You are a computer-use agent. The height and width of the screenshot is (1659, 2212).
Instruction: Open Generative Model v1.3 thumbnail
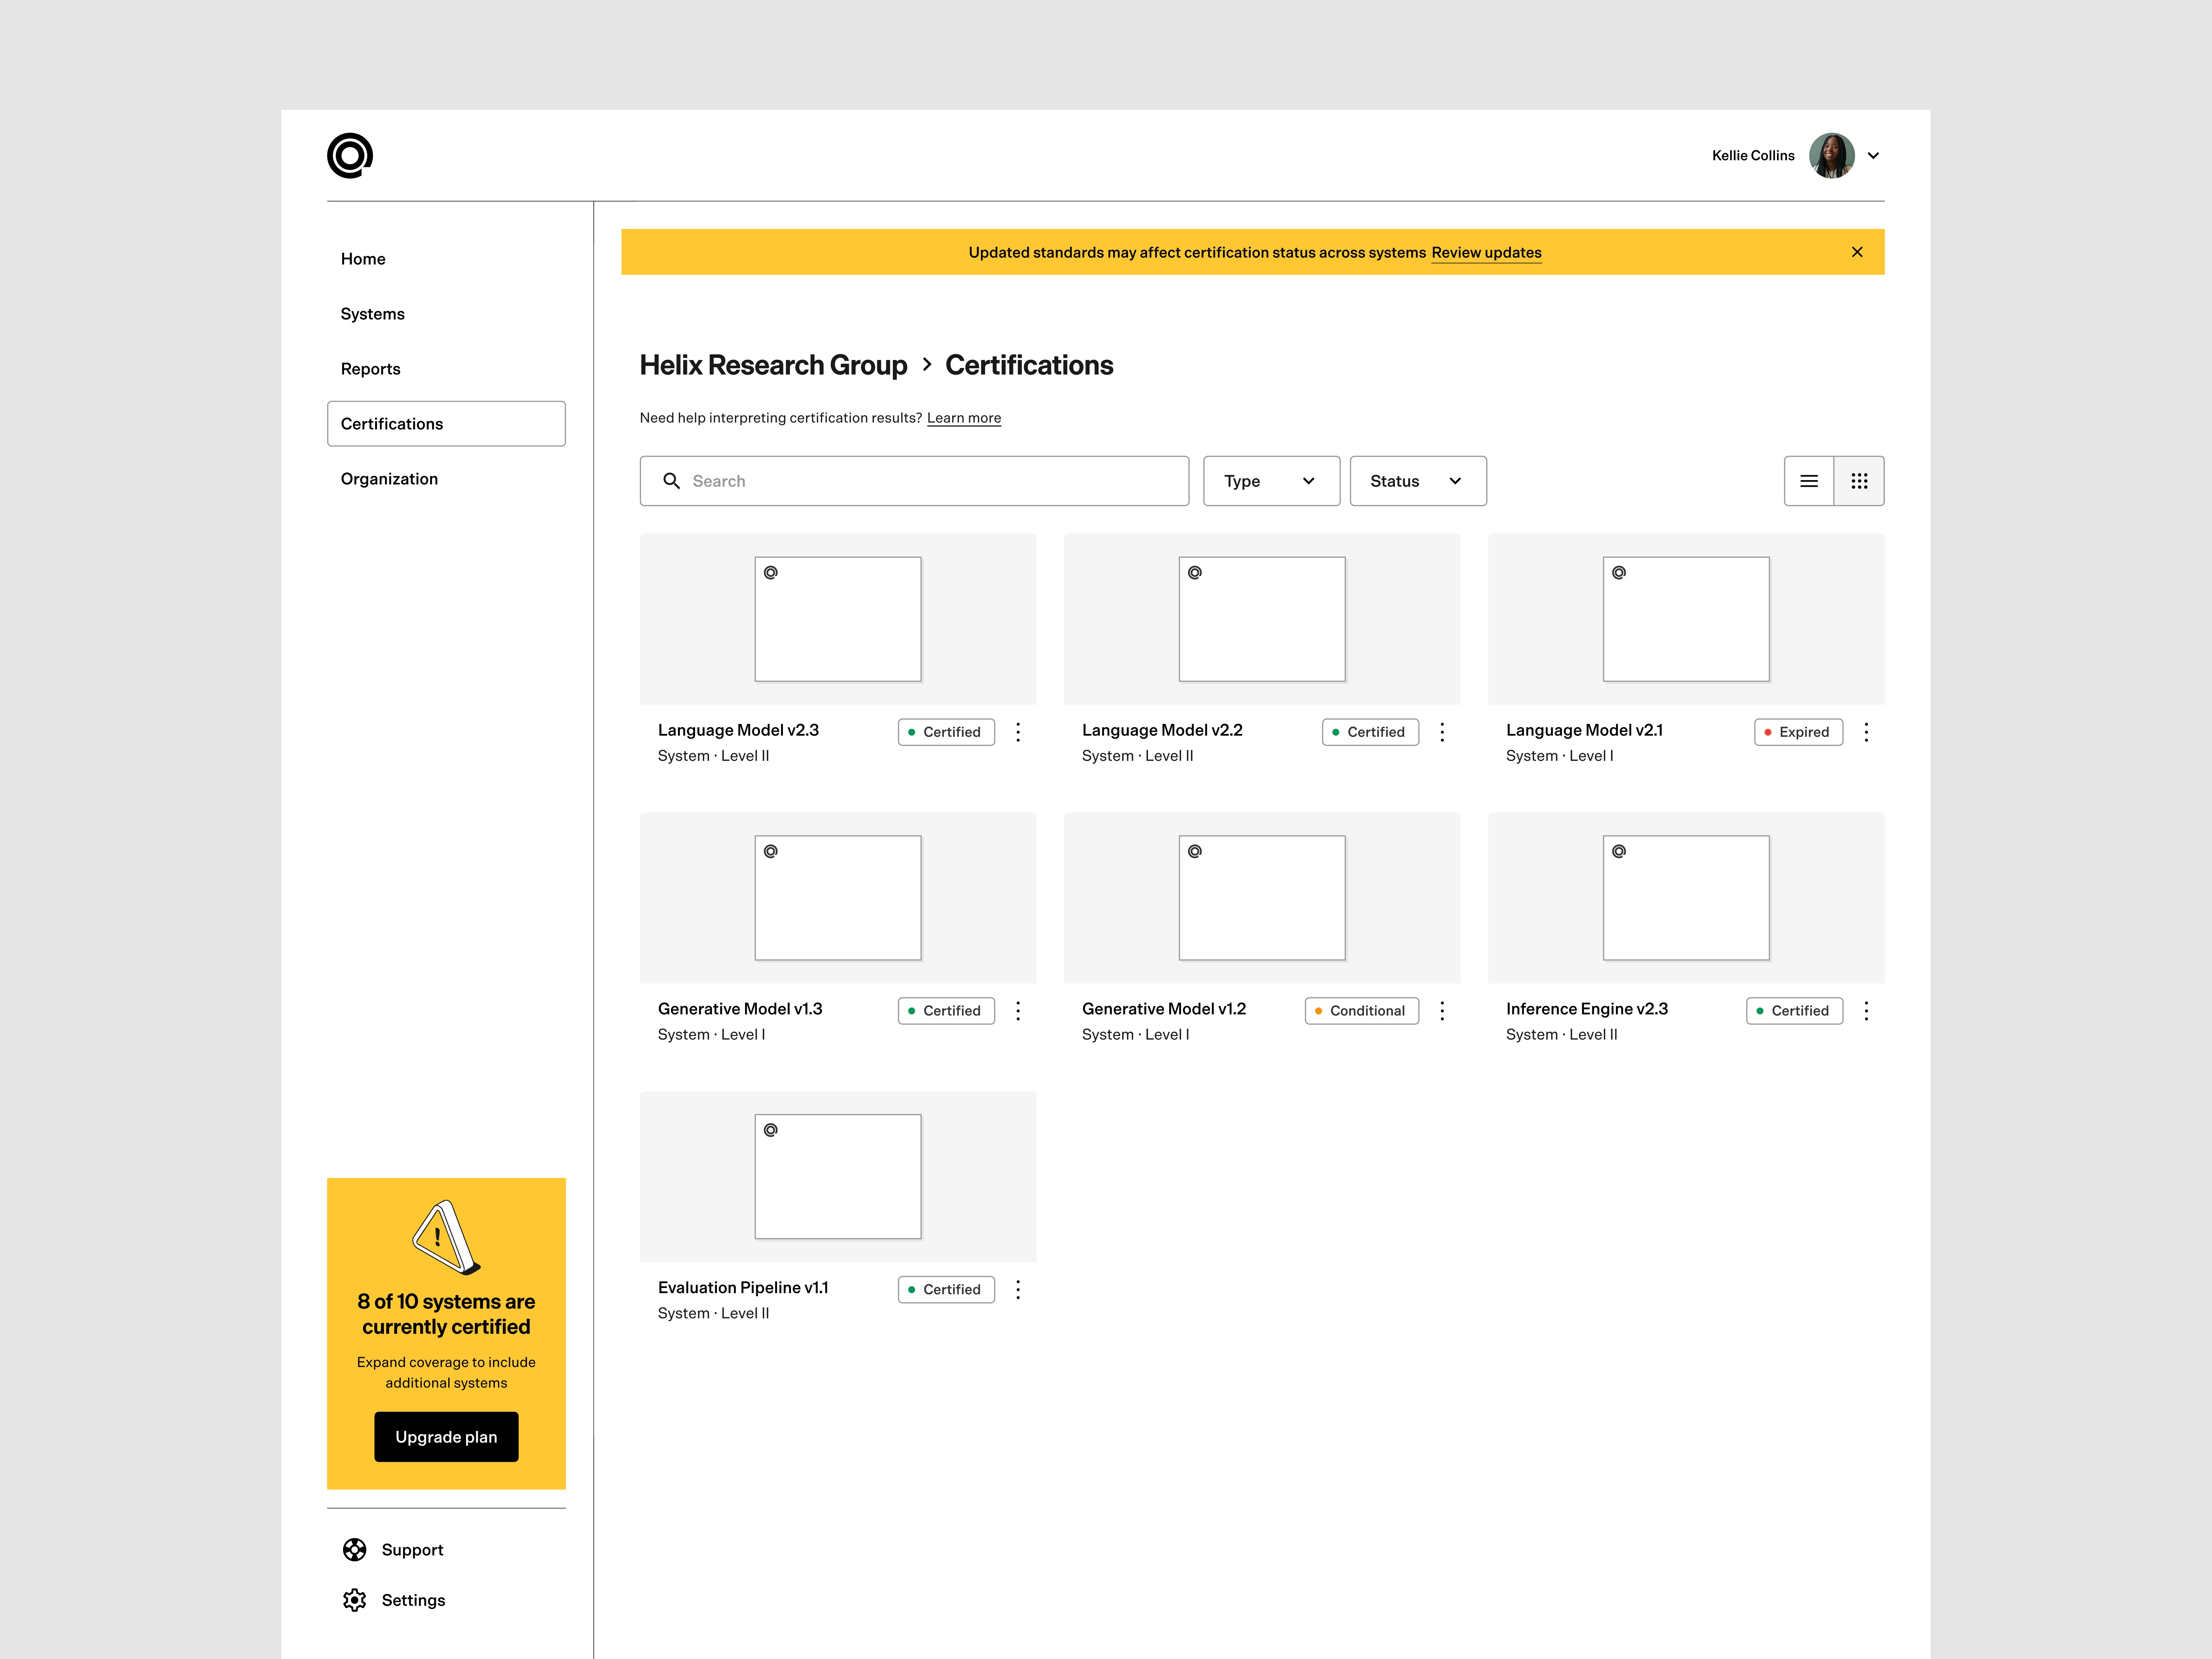838,898
